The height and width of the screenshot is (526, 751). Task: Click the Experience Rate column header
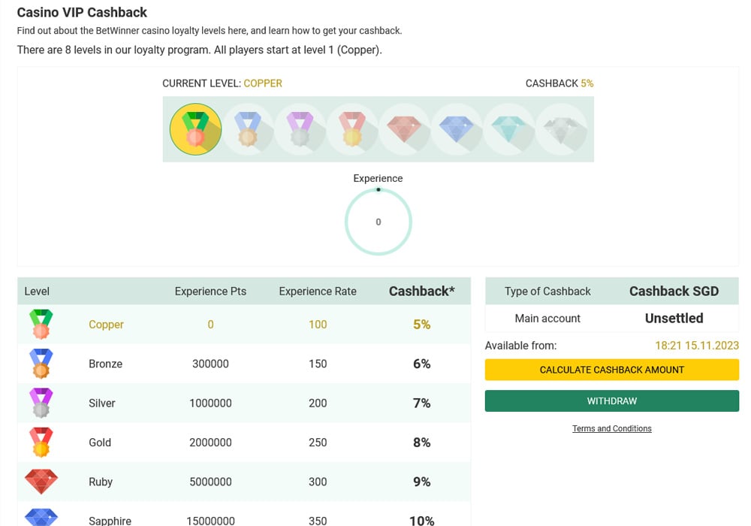(x=318, y=292)
